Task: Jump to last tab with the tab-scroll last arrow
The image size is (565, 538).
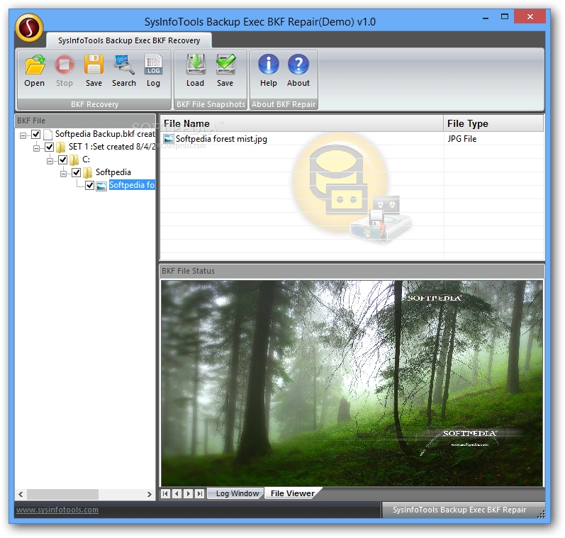Action: (x=200, y=493)
